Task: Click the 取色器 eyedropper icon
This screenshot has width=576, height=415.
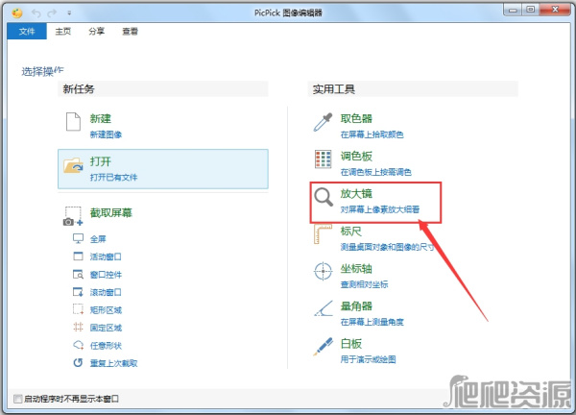Action: click(x=323, y=122)
